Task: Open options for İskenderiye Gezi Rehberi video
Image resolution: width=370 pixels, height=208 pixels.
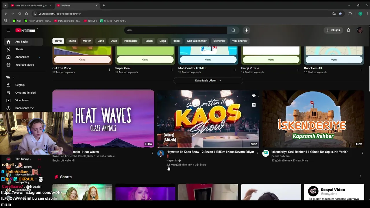Action: click(x=362, y=152)
